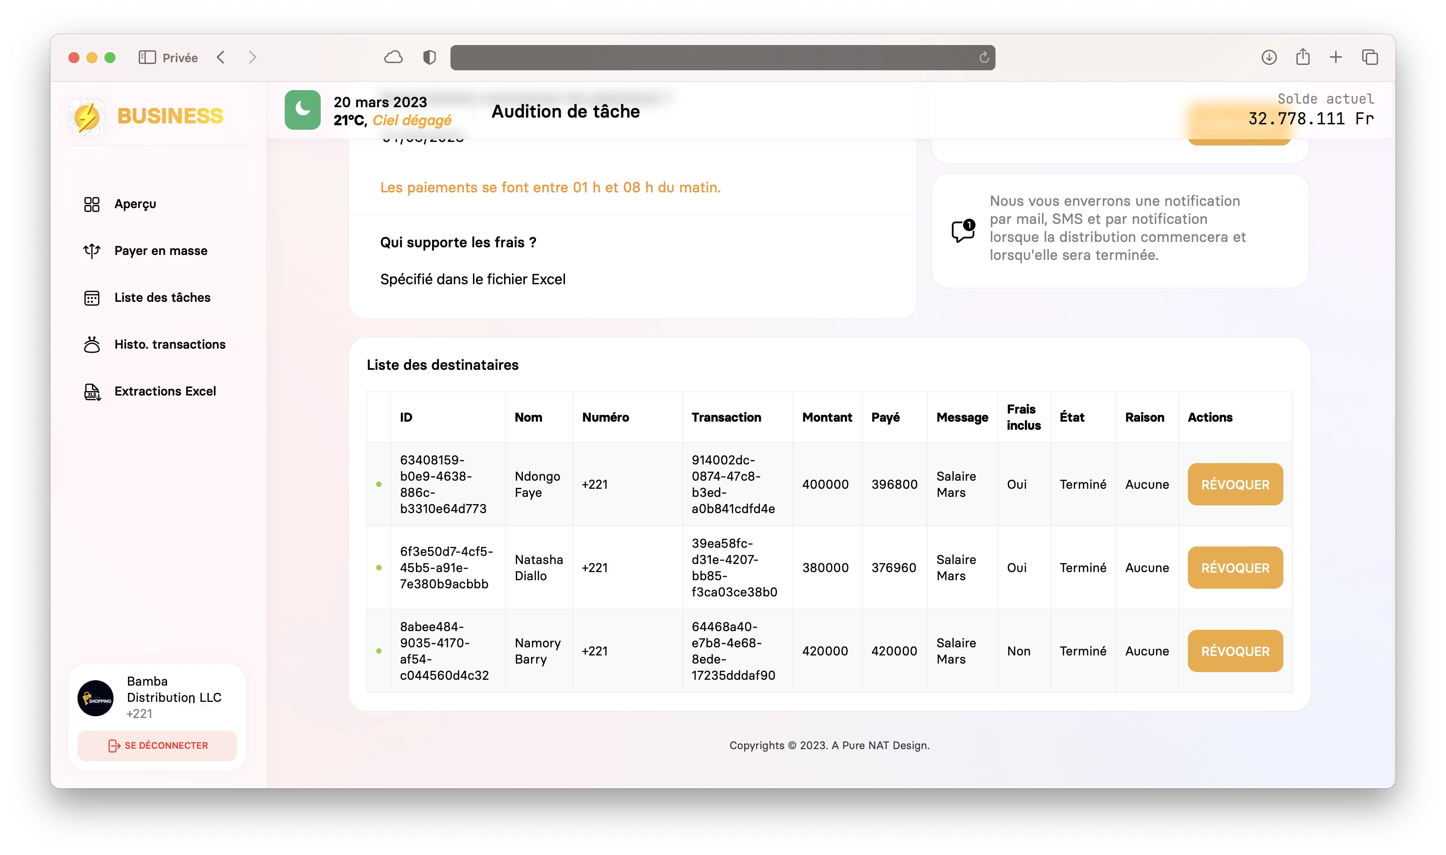Viewport: 1446px width, 855px height.
Task: Click the Histo. transactions money bag icon
Action: [x=91, y=344]
